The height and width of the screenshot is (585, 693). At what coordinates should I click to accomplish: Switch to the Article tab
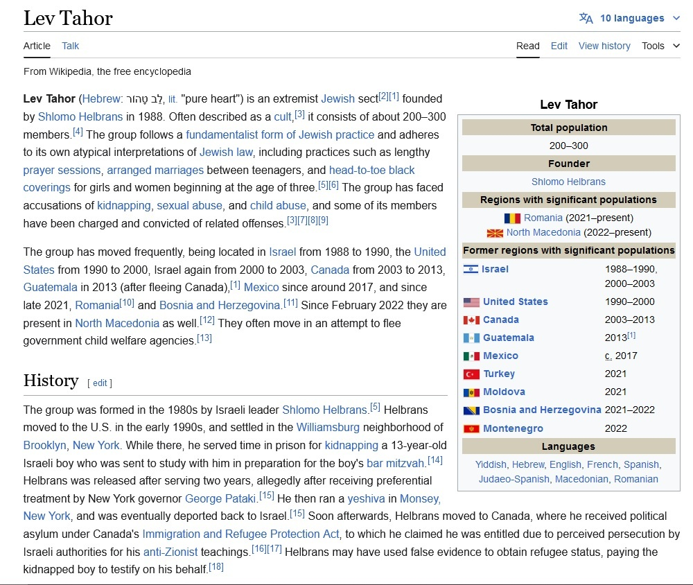(x=37, y=46)
